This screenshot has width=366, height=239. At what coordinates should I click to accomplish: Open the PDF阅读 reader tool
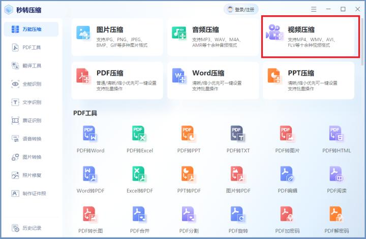click(337, 180)
